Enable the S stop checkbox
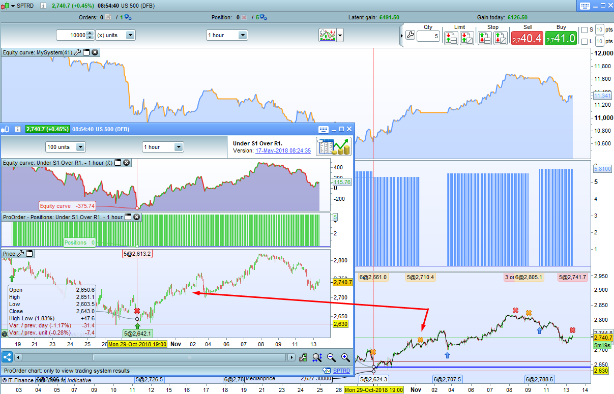 click(584, 29)
